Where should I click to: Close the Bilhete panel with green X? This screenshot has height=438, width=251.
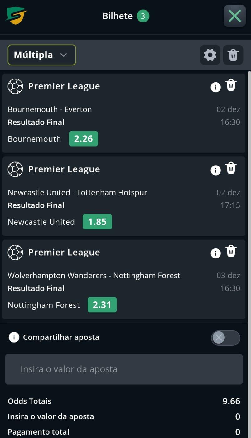coord(234,16)
